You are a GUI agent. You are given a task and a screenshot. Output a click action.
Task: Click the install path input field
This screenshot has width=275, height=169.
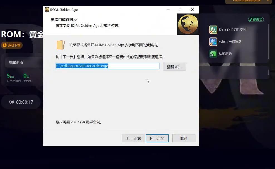(x=107, y=66)
